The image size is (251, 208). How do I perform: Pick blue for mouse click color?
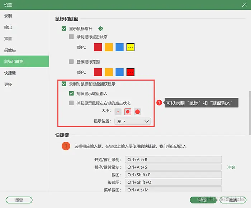pos(119,47)
